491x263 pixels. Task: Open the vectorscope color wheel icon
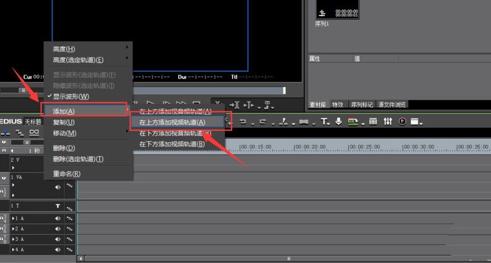(x=403, y=122)
